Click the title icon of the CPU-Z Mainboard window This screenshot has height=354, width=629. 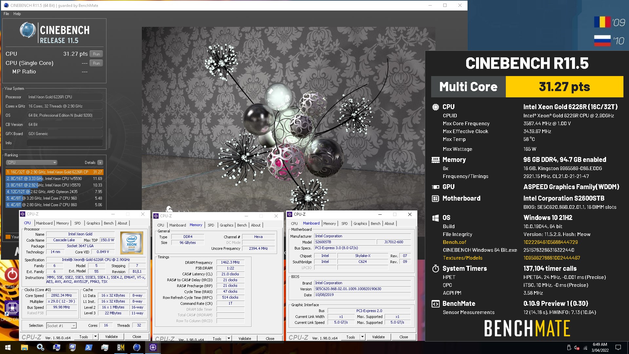click(x=290, y=214)
